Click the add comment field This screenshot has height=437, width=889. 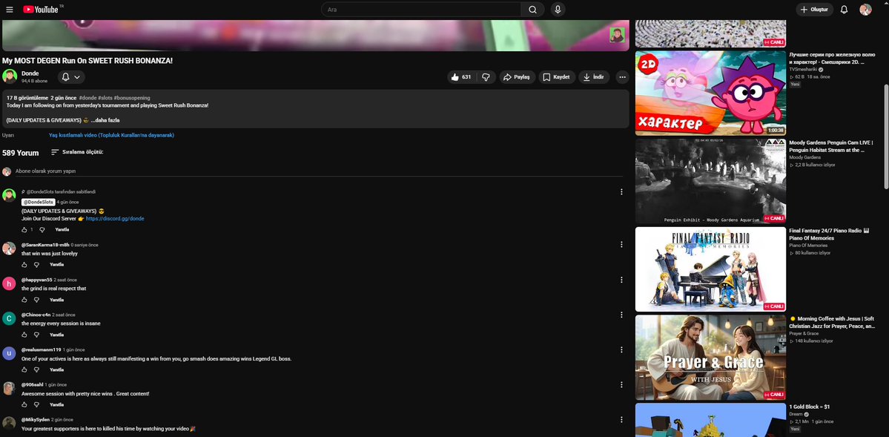320,171
